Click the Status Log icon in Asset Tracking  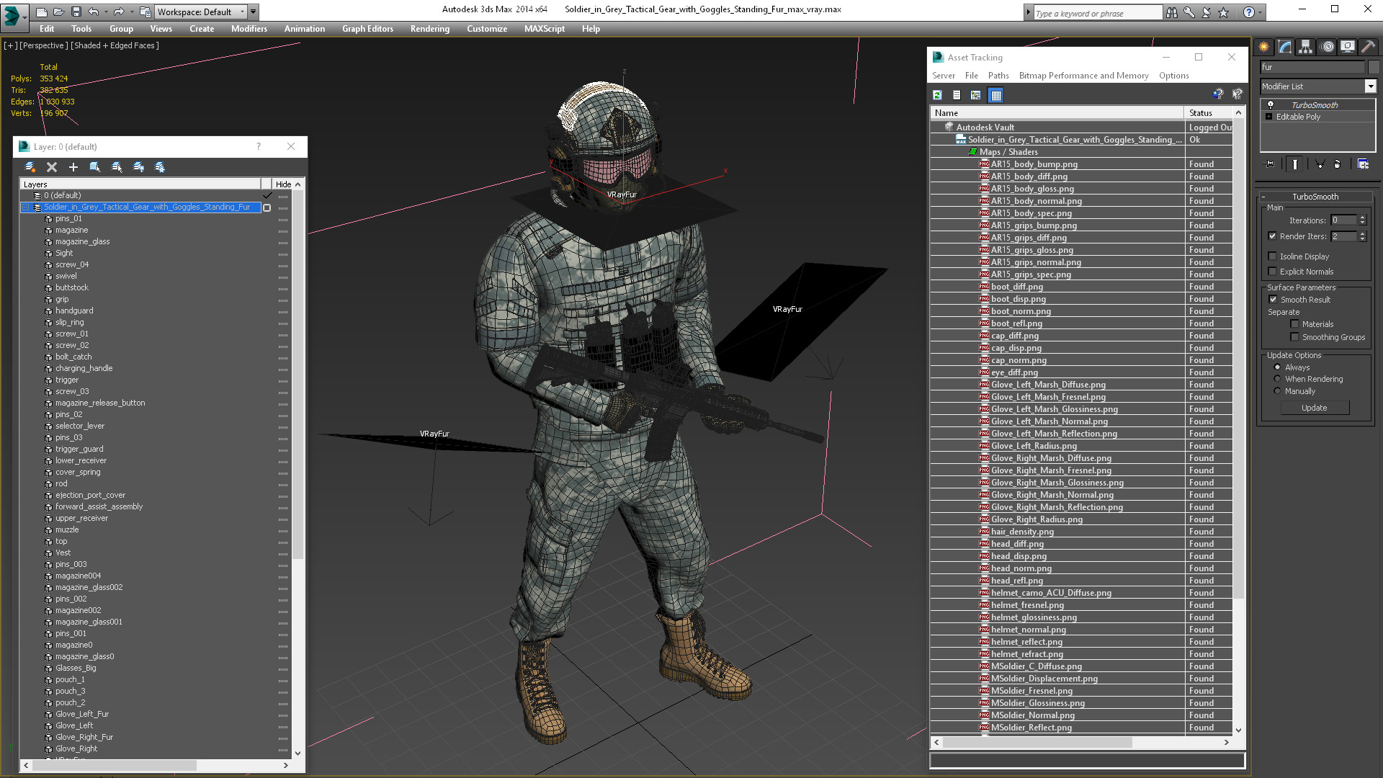tap(957, 95)
